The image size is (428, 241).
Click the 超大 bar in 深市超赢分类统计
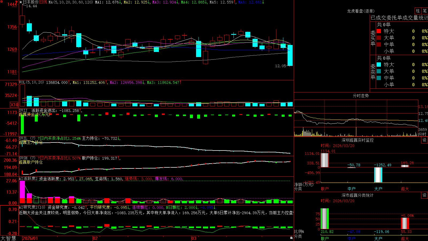point(405,223)
